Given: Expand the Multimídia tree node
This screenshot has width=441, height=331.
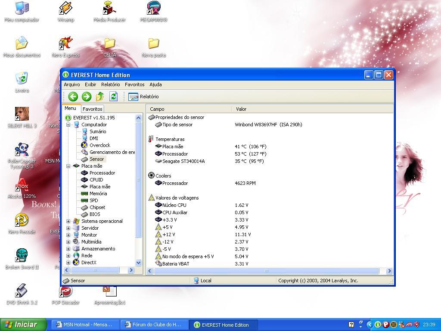Looking at the screenshot, I should [68, 242].
